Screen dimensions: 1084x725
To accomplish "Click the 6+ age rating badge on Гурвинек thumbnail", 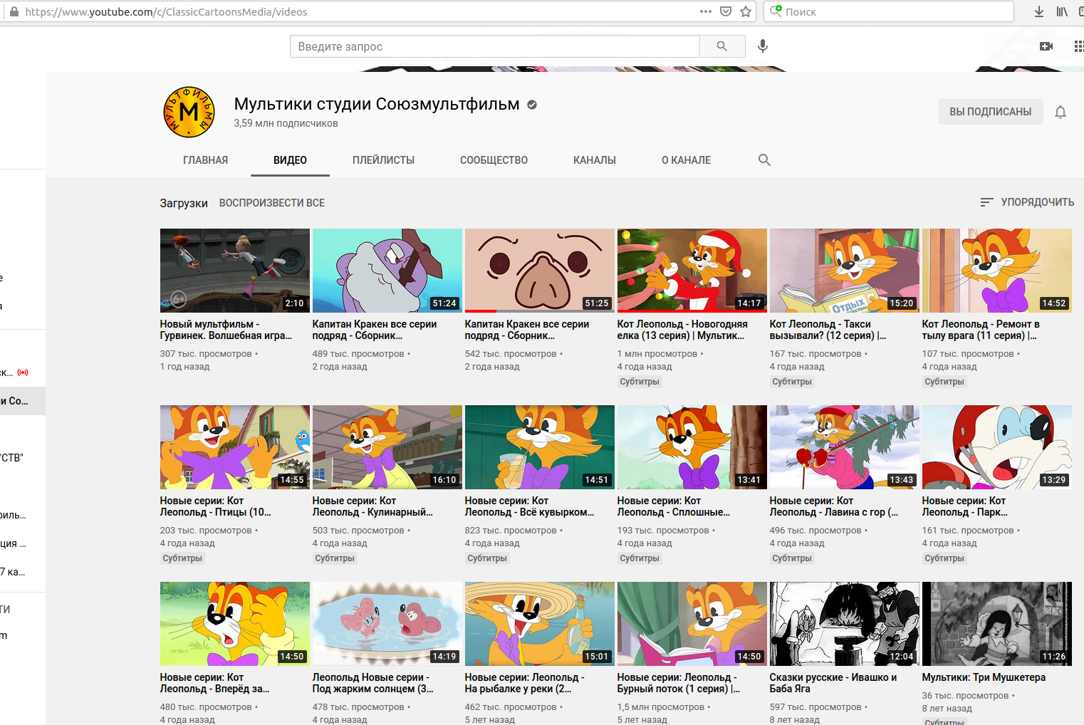I will click(x=178, y=299).
